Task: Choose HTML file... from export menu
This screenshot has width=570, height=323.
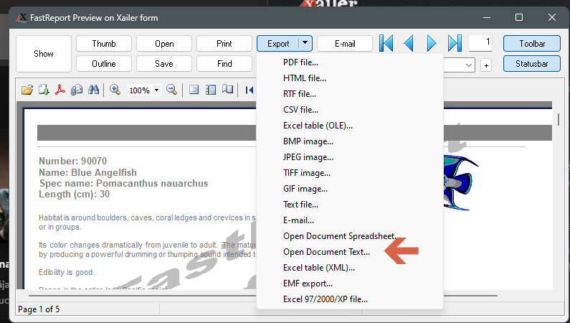Action: (350, 78)
